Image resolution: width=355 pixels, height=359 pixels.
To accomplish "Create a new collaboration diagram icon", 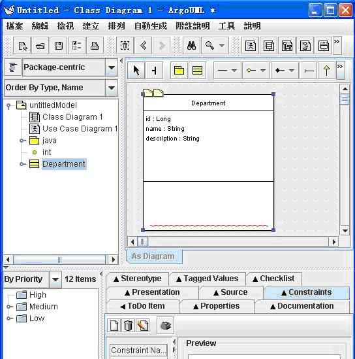I will [305, 46].
